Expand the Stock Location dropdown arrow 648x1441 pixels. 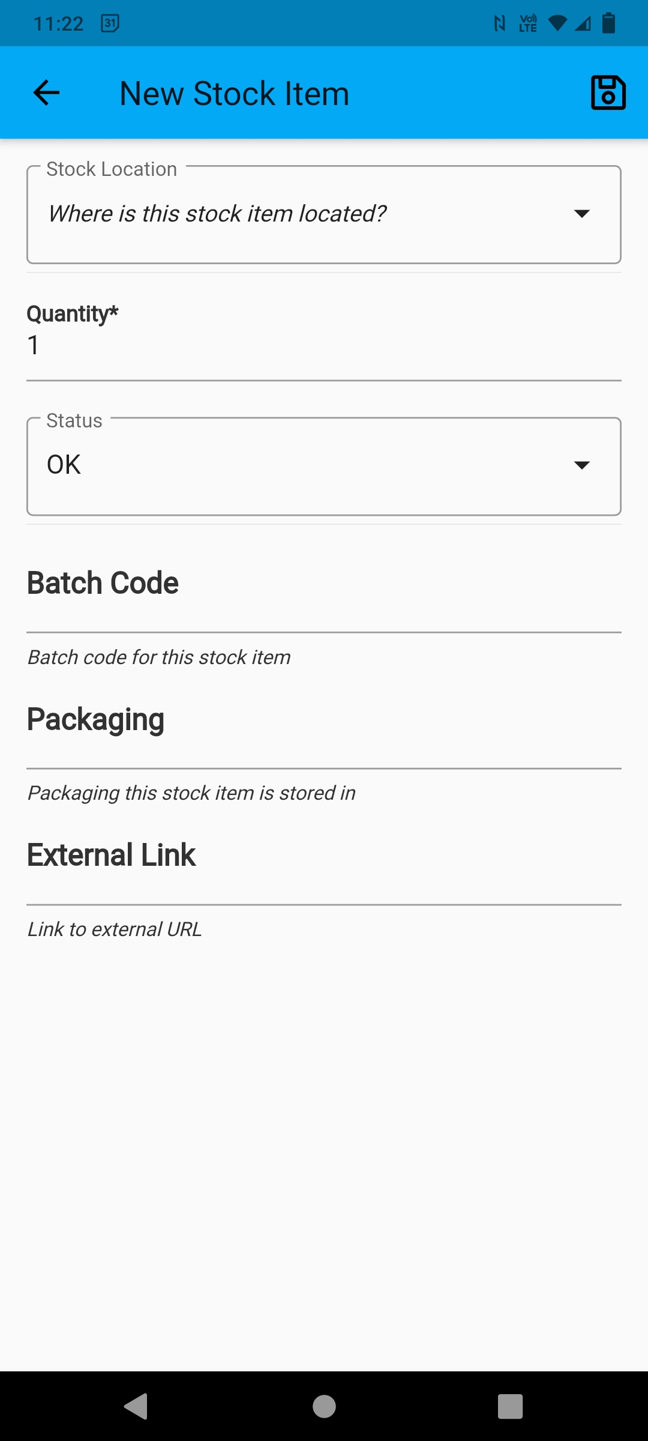click(x=581, y=214)
